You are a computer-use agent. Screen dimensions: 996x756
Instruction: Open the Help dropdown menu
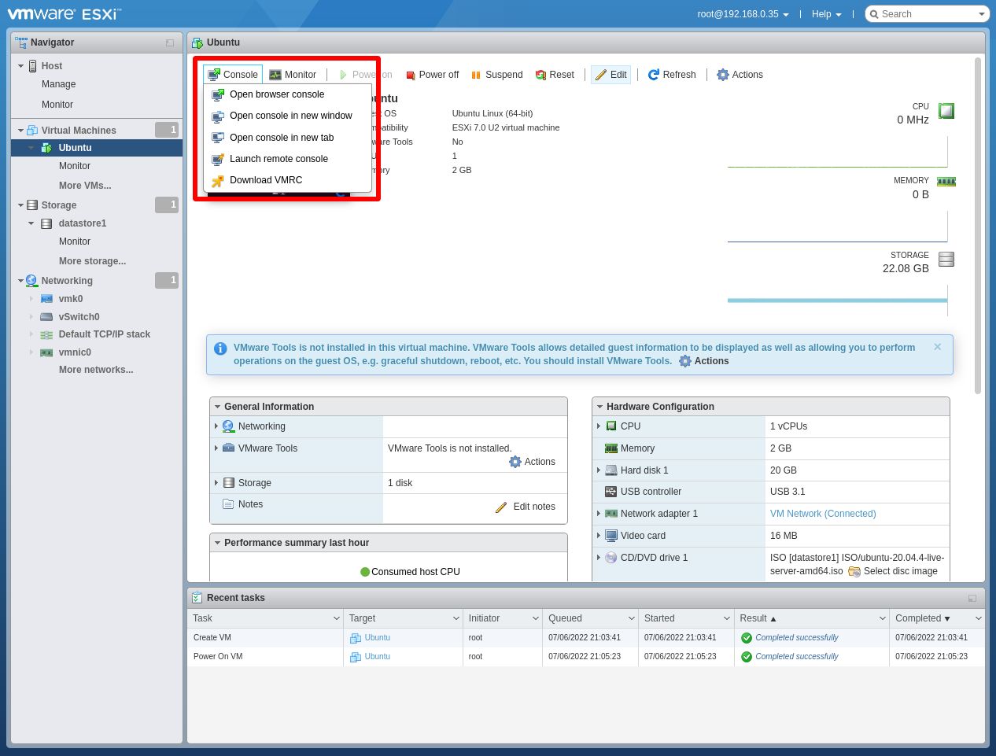click(x=826, y=14)
